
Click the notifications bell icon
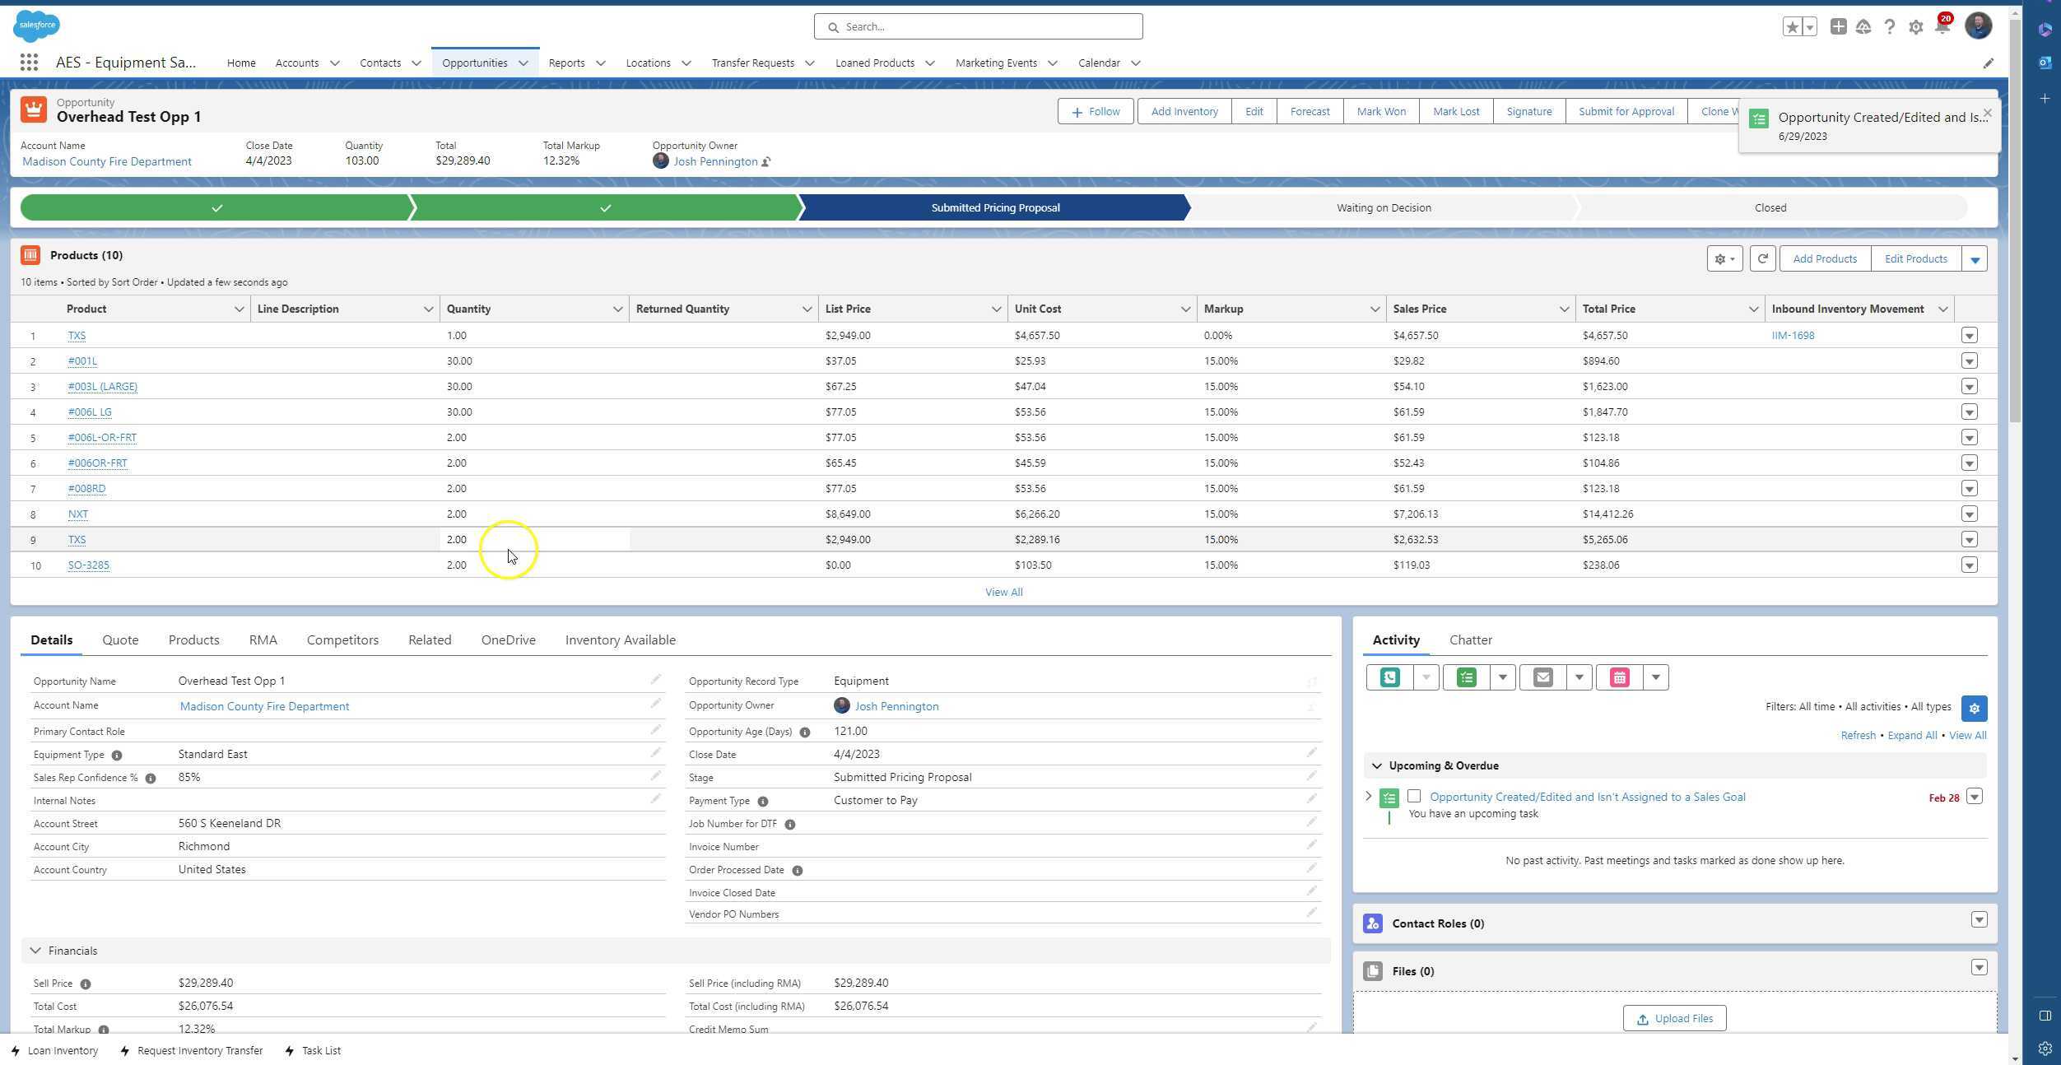pos(1942,27)
